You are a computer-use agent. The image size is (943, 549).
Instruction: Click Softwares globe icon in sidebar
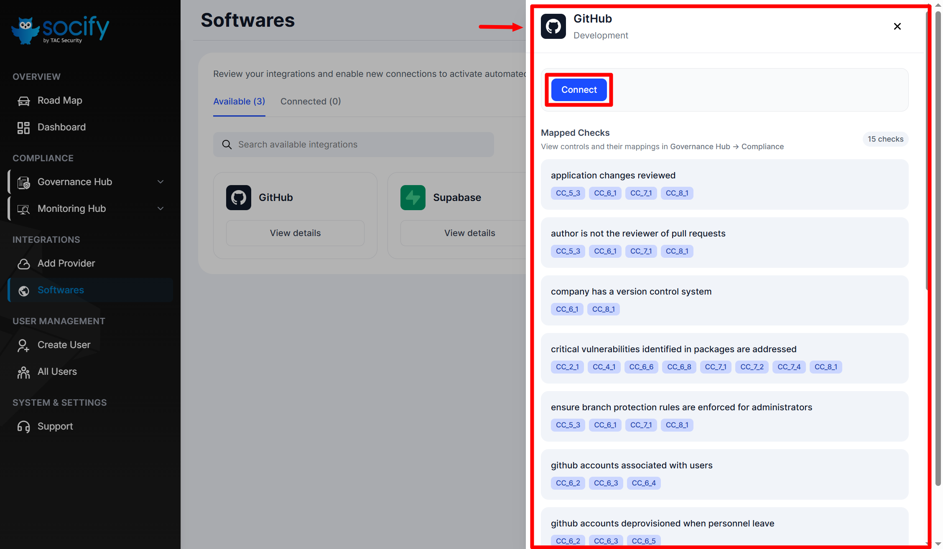click(x=24, y=290)
